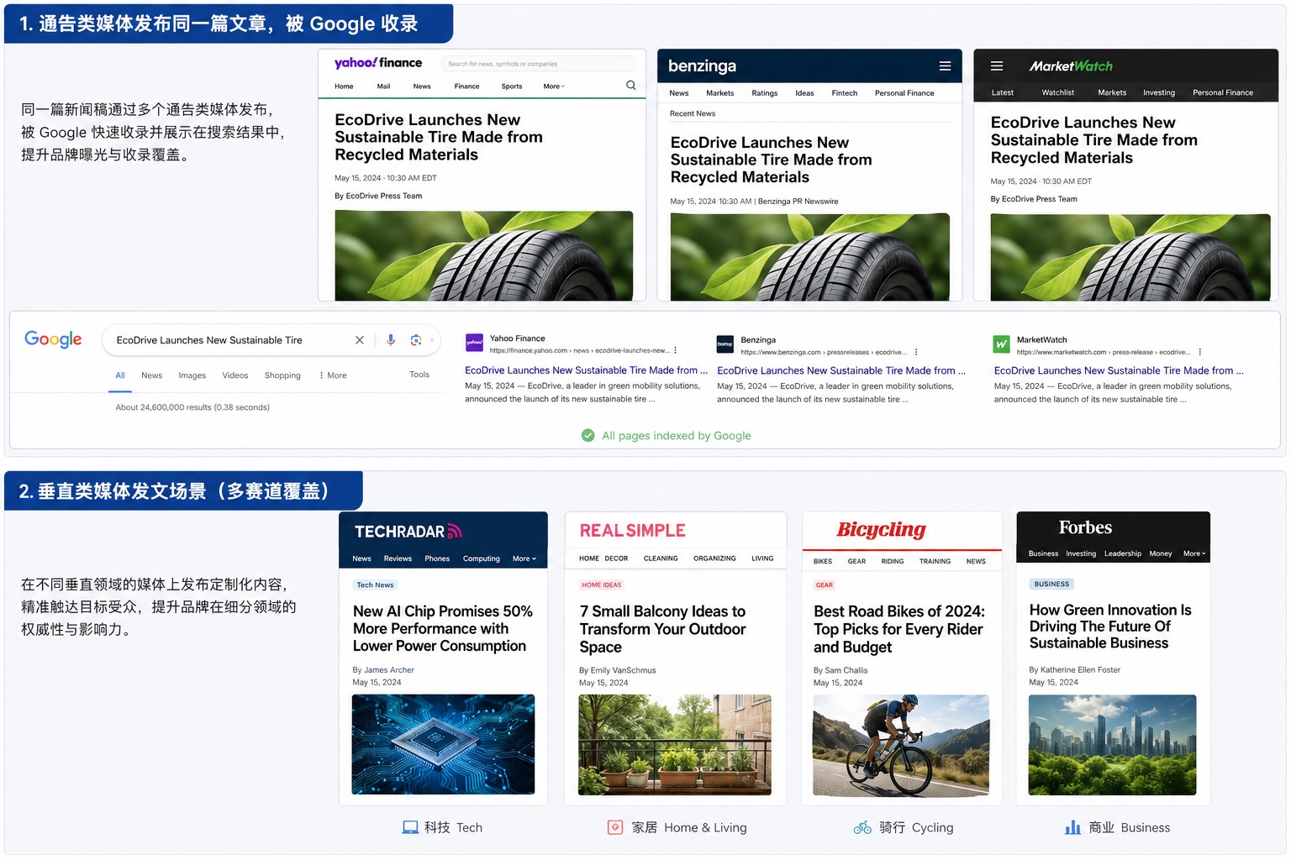Click the MarketWatch favicon in search results
This screenshot has width=1291, height=860.
tap(1002, 344)
